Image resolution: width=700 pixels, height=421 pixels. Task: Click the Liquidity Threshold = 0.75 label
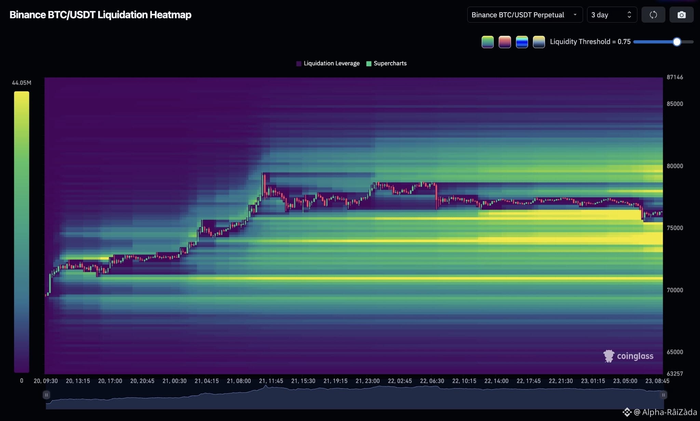[590, 42]
